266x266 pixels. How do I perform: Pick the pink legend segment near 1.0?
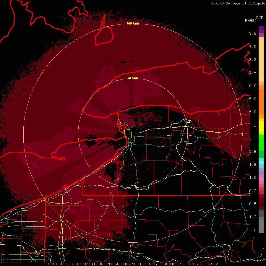coord(261,179)
